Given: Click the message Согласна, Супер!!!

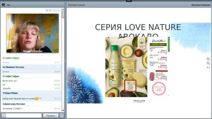Looking at the screenshot, I should (x=12, y=108).
